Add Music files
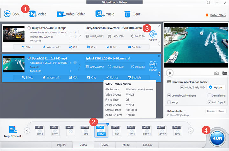 (105, 14)
